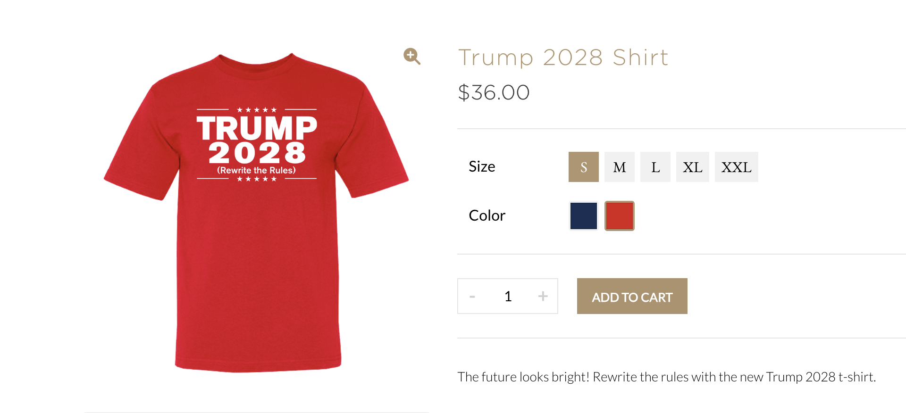Click the Add to Cart button
This screenshot has width=906, height=413.
click(632, 296)
